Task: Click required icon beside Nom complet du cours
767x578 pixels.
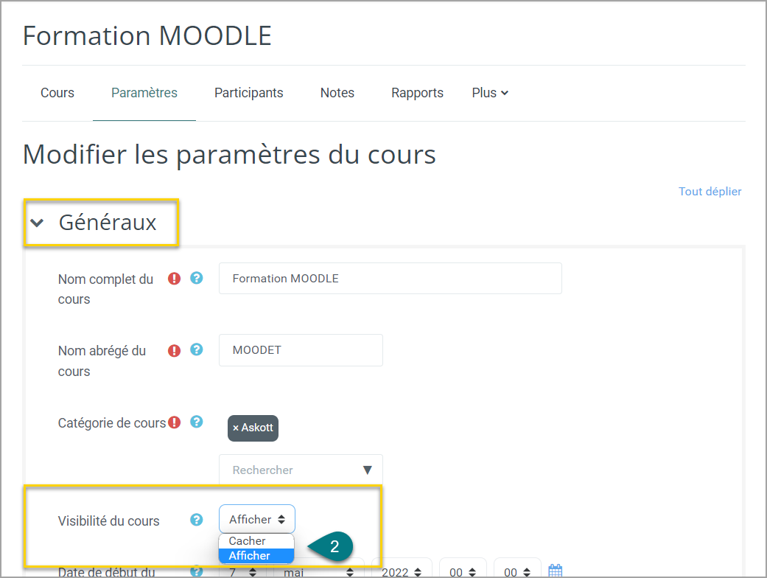Action: [x=174, y=279]
